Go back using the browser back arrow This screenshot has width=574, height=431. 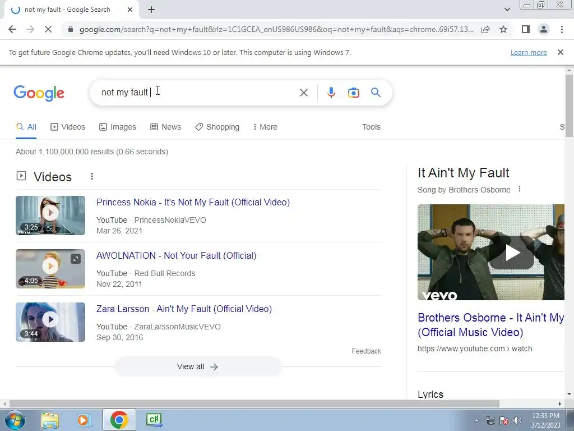(x=12, y=29)
